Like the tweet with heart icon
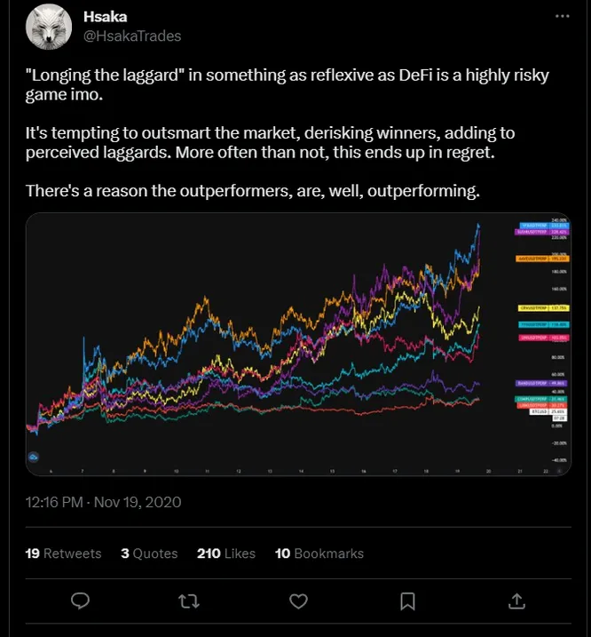 298,601
